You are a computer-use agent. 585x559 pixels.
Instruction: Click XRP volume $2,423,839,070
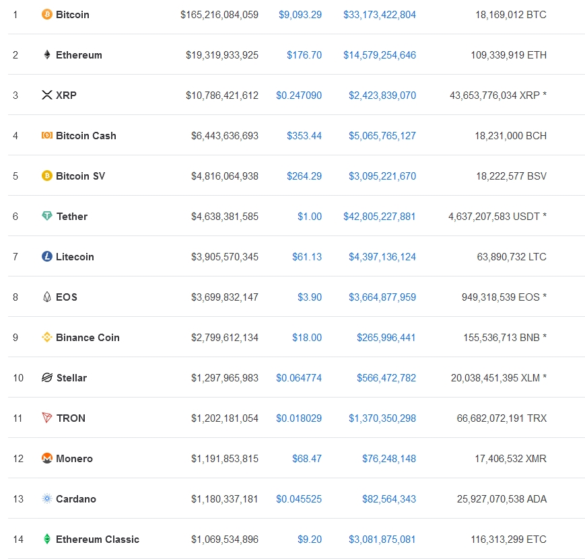[382, 95]
